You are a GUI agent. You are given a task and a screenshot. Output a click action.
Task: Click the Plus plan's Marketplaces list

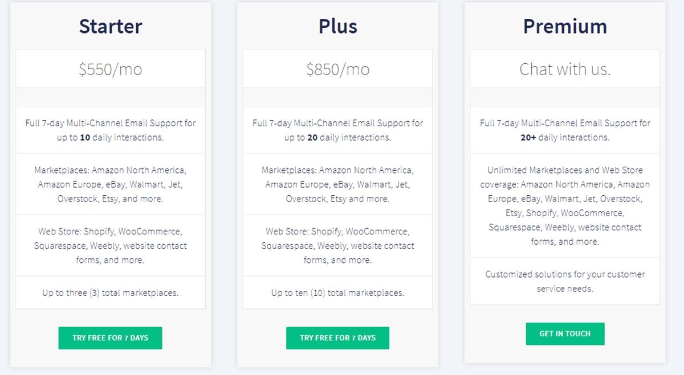coord(338,184)
